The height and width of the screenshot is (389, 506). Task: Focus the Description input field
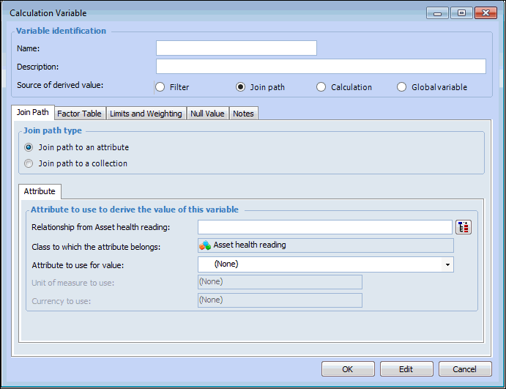point(321,67)
